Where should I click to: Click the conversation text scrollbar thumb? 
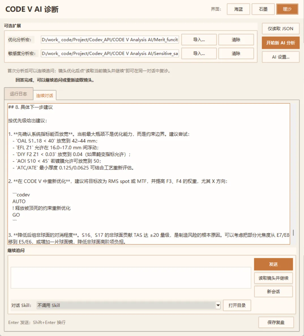pos(293,233)
